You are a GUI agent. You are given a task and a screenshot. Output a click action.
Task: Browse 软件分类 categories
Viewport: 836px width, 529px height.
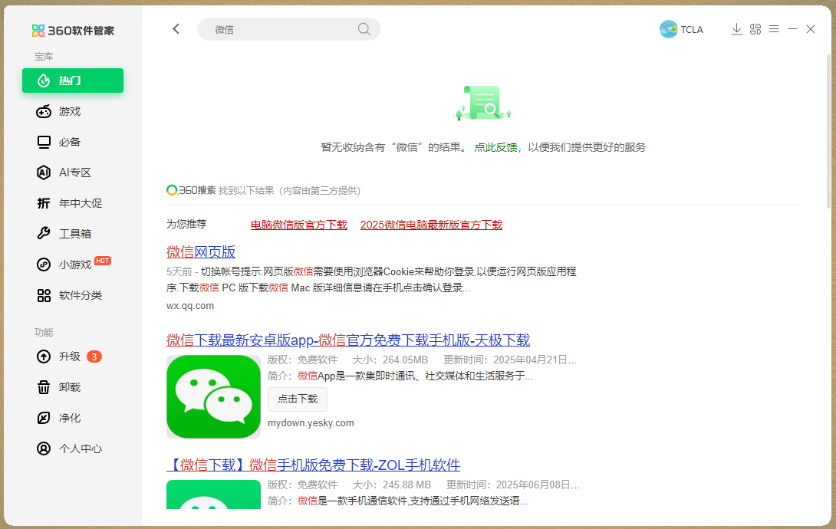tap(73, 295)
